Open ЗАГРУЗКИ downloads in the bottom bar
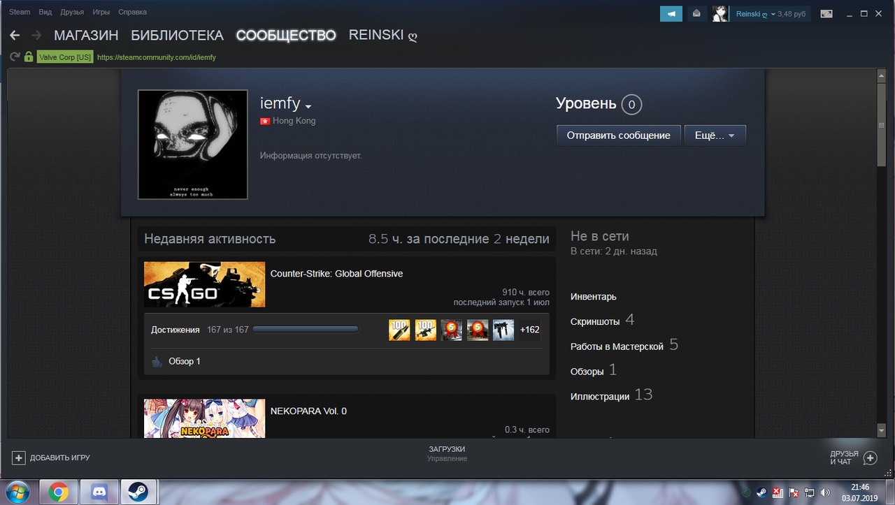The width and height of the screenshot is (895, 505). pos(447,449)
